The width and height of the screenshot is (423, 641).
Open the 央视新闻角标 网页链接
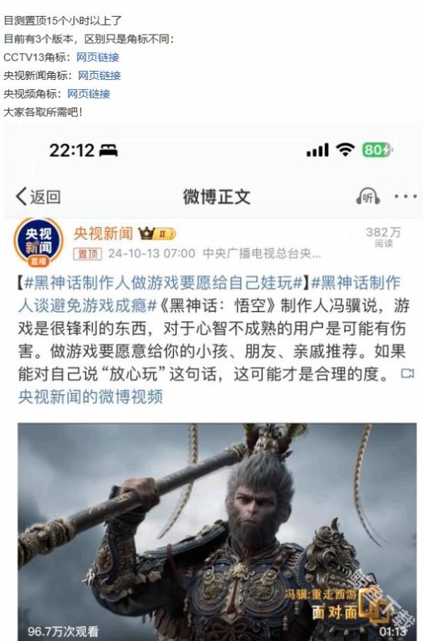[x=99, y=75]
